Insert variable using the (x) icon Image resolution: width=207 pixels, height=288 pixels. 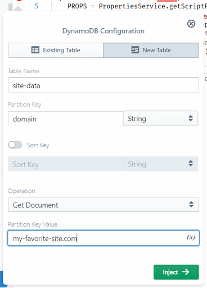pyautogui.click(x=191, y=237)
